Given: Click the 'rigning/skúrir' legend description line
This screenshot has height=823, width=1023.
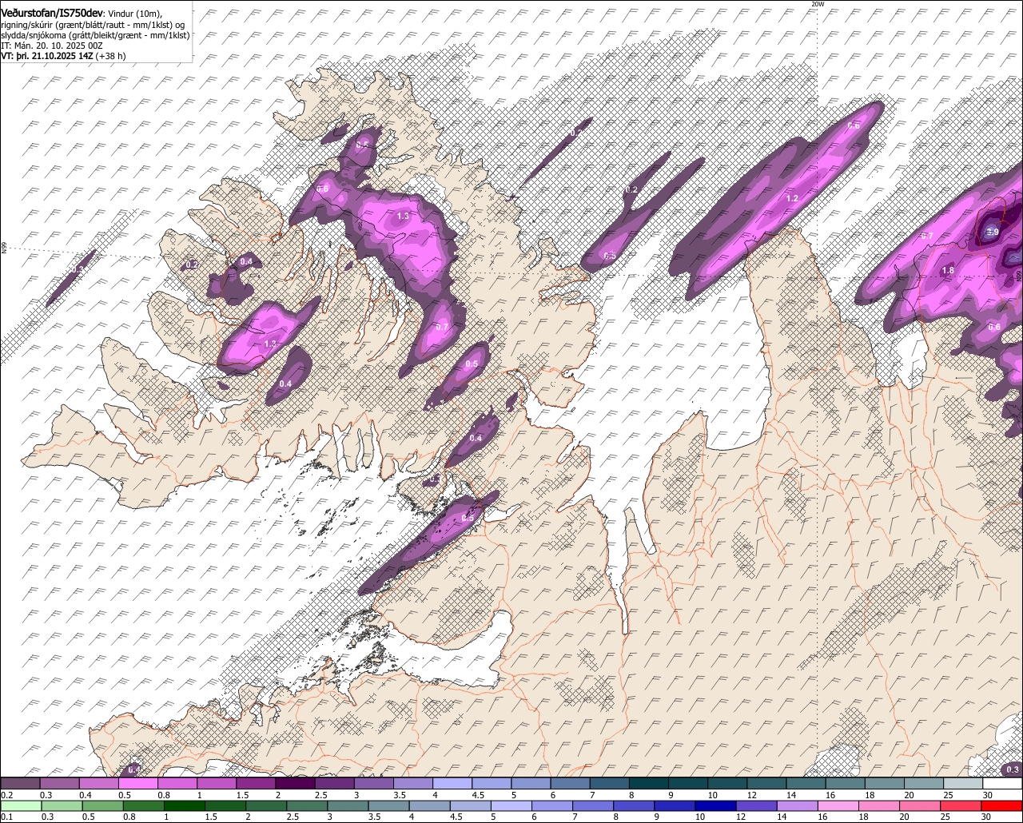Looking at the screenshot, I should pos(93,24).
